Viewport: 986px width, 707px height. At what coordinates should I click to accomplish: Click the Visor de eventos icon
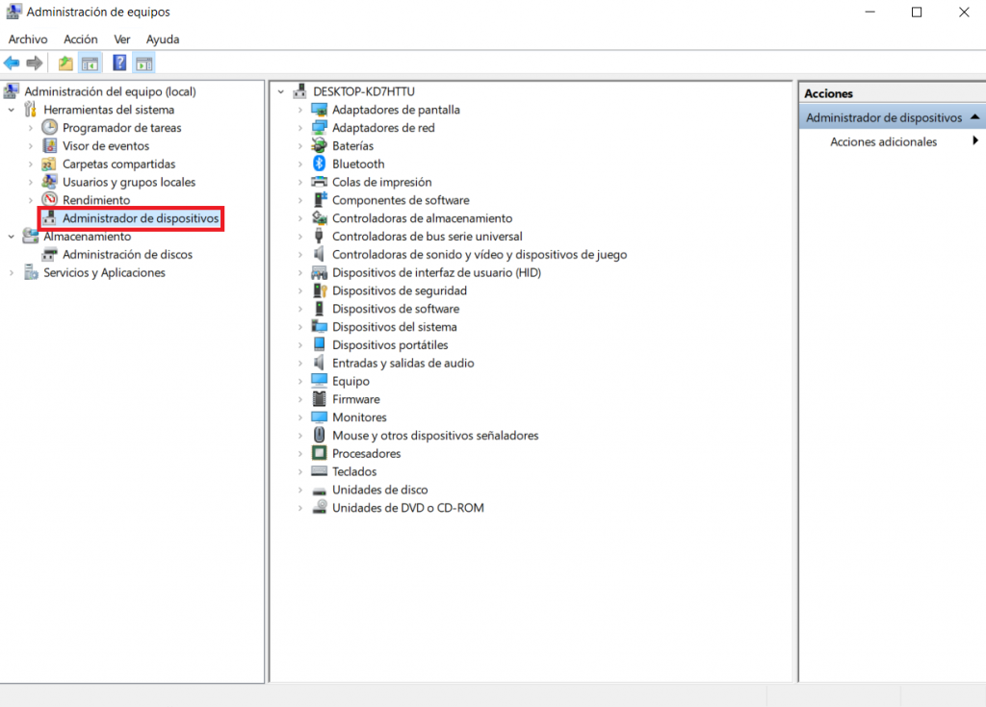pyautogui.click(x=50, y=146)
